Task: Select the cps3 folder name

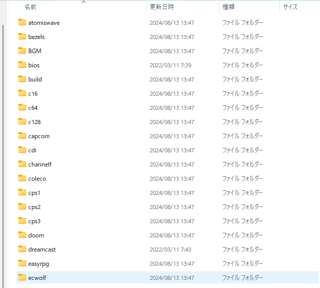Action: pyautogui.click(x=34, y=221)
